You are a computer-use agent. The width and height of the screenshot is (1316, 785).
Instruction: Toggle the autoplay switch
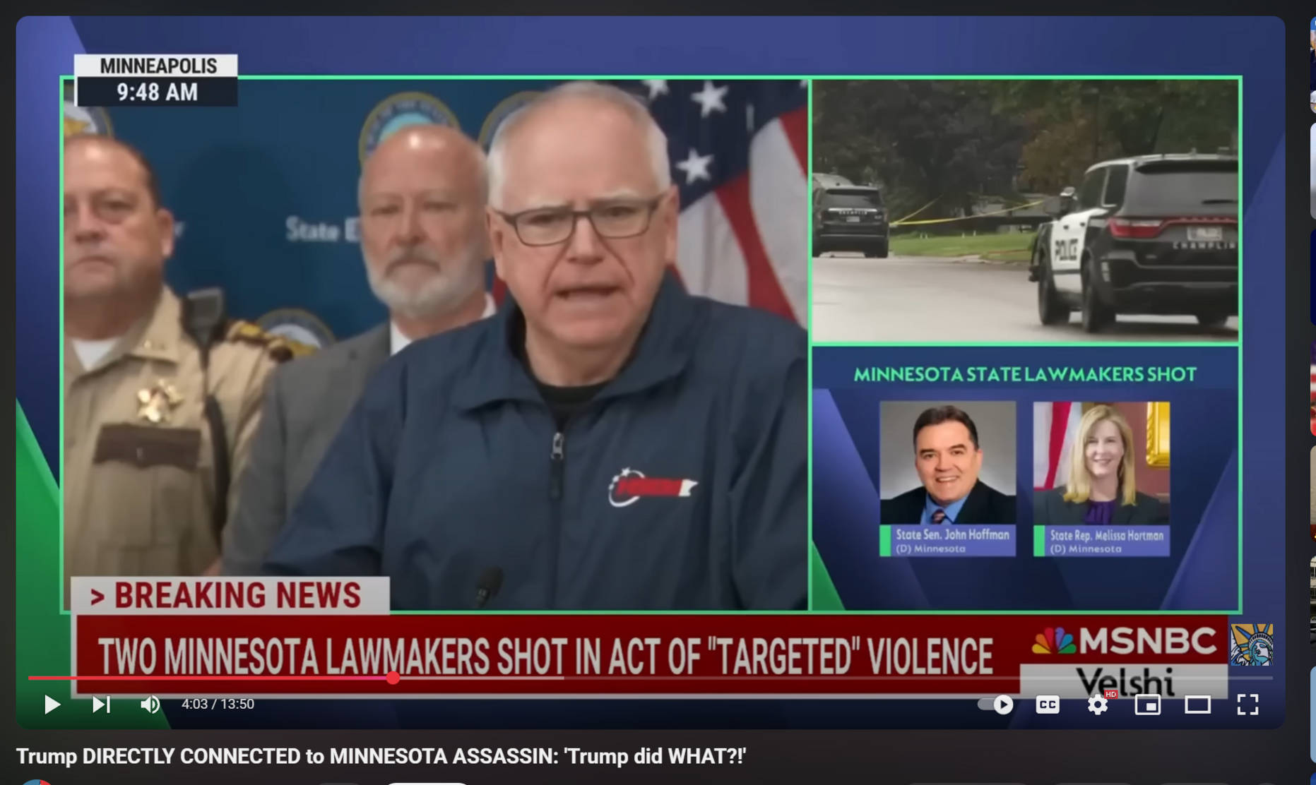996,704
